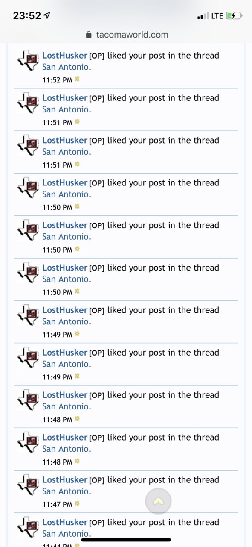Tap the lock icon beside tacomaworld.com

point(89,35)
